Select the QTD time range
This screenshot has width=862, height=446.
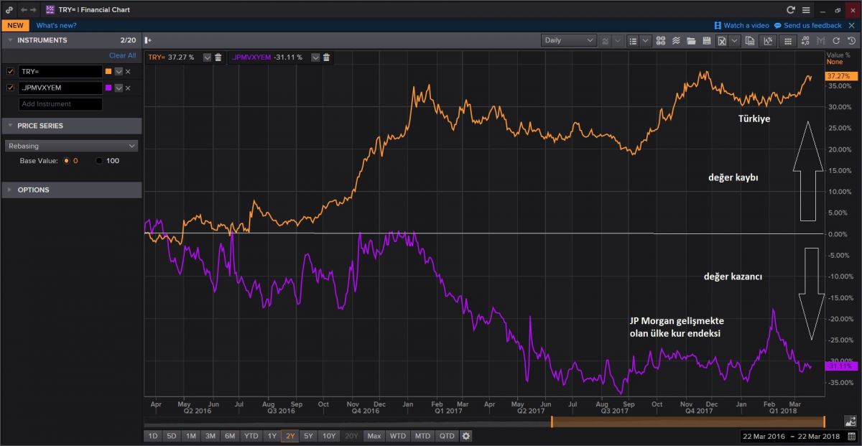pyautogui.click(x=447, y=435)
